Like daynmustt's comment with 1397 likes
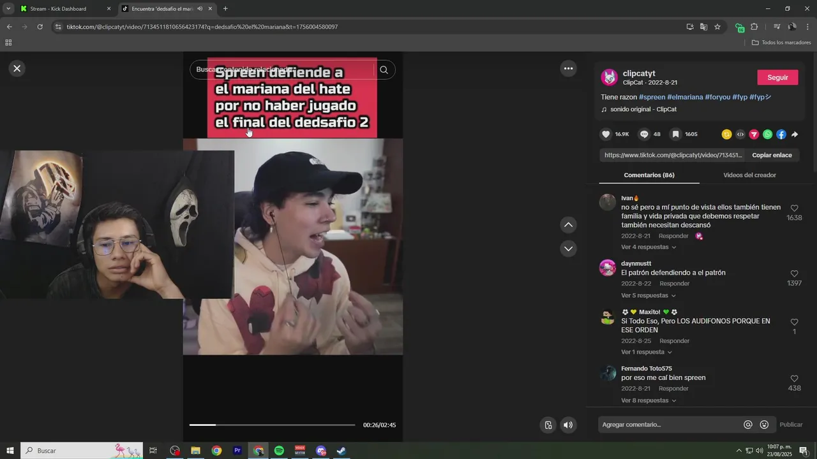The image size is (817, 459). [794, 274]
